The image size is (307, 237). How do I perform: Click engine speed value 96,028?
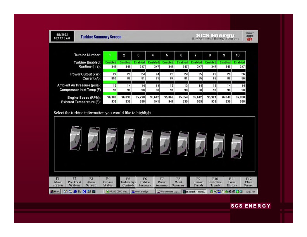(238, 97)
